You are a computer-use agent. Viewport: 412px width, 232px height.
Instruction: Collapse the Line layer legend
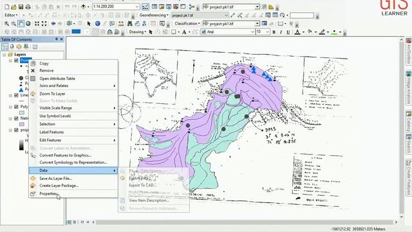10,95
